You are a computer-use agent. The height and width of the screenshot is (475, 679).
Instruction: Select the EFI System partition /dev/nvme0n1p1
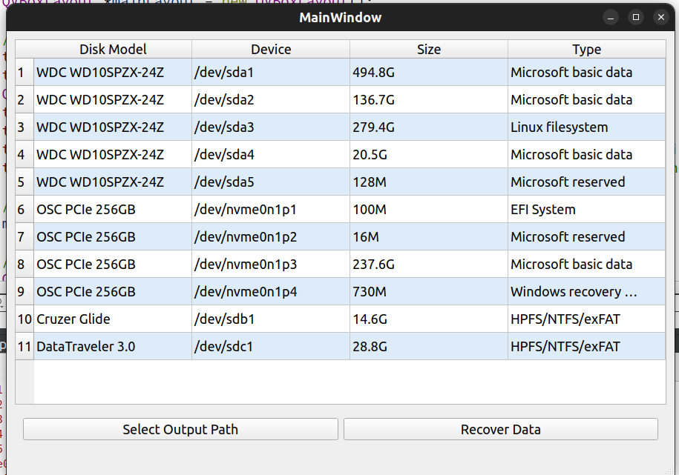270,209
